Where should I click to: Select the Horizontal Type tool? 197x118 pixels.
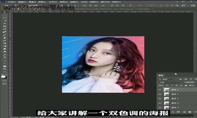pyautogui.click(x=5, y=57)
